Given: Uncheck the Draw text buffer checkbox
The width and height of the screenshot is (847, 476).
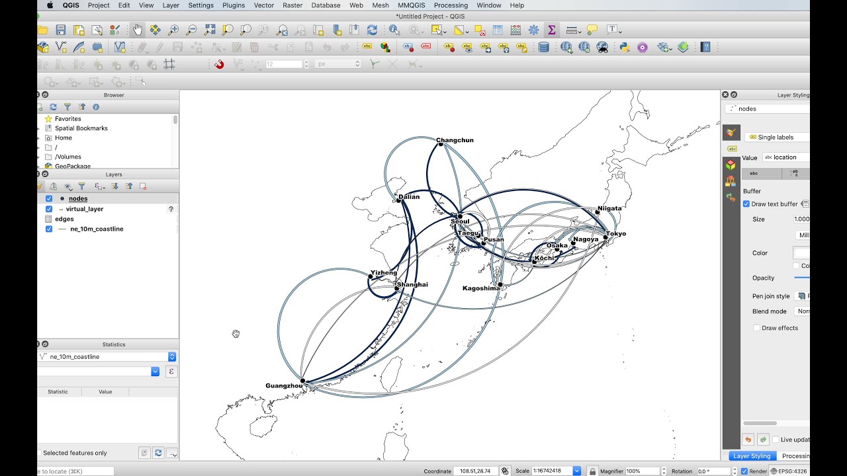Looking at the screenshot, I should 746,204.
